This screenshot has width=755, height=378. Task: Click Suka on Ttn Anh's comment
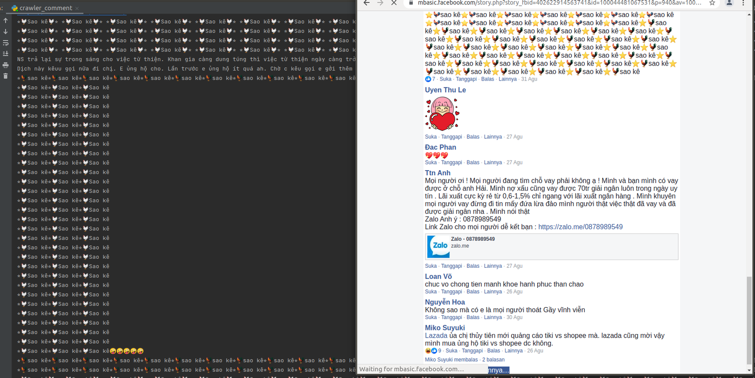[x=431, y=266]
